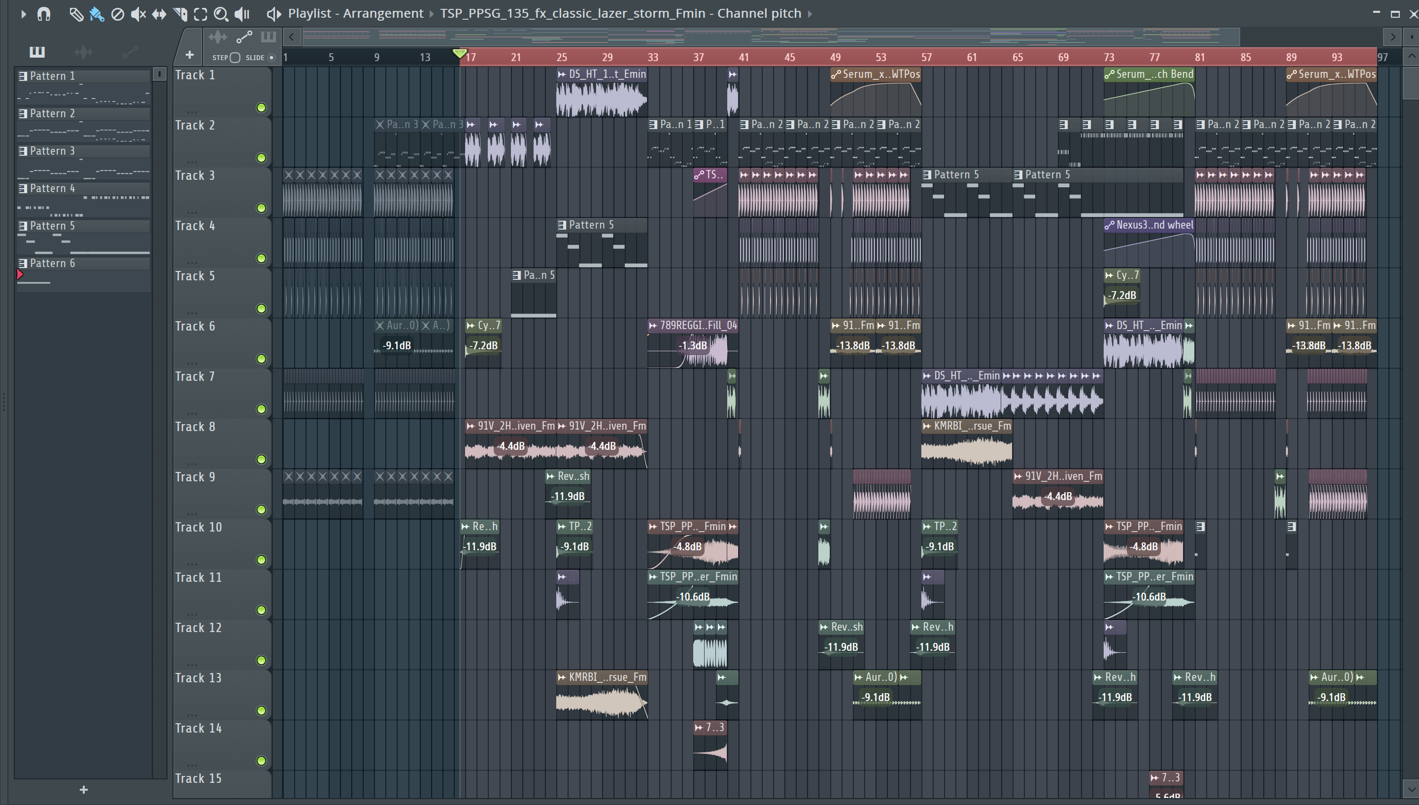
Task: Click the green playhead marker at bar 17
Action: coord(459,54)
